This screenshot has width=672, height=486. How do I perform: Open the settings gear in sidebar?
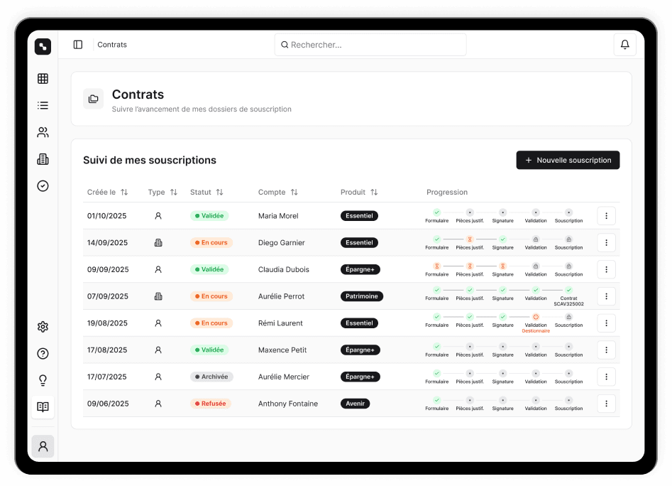click(x=43, y=327)
